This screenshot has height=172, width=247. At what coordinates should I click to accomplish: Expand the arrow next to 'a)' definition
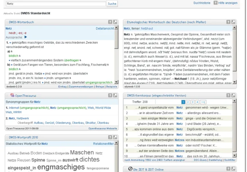pos(12,51)
